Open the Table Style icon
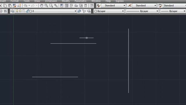The width and height of the screenshot is (186, 105). pyautogui.click(x=160, y=6)
